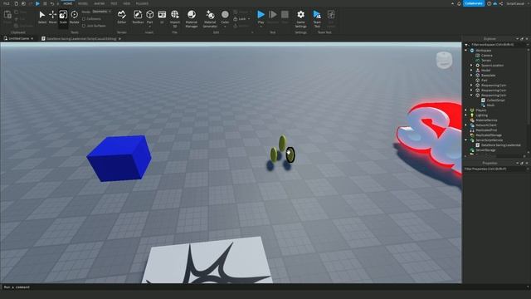The height and width of the screenshot is (299, 531).
Task: Select ReplicatedStorage in the Explorer
Action: coord(489,135)
